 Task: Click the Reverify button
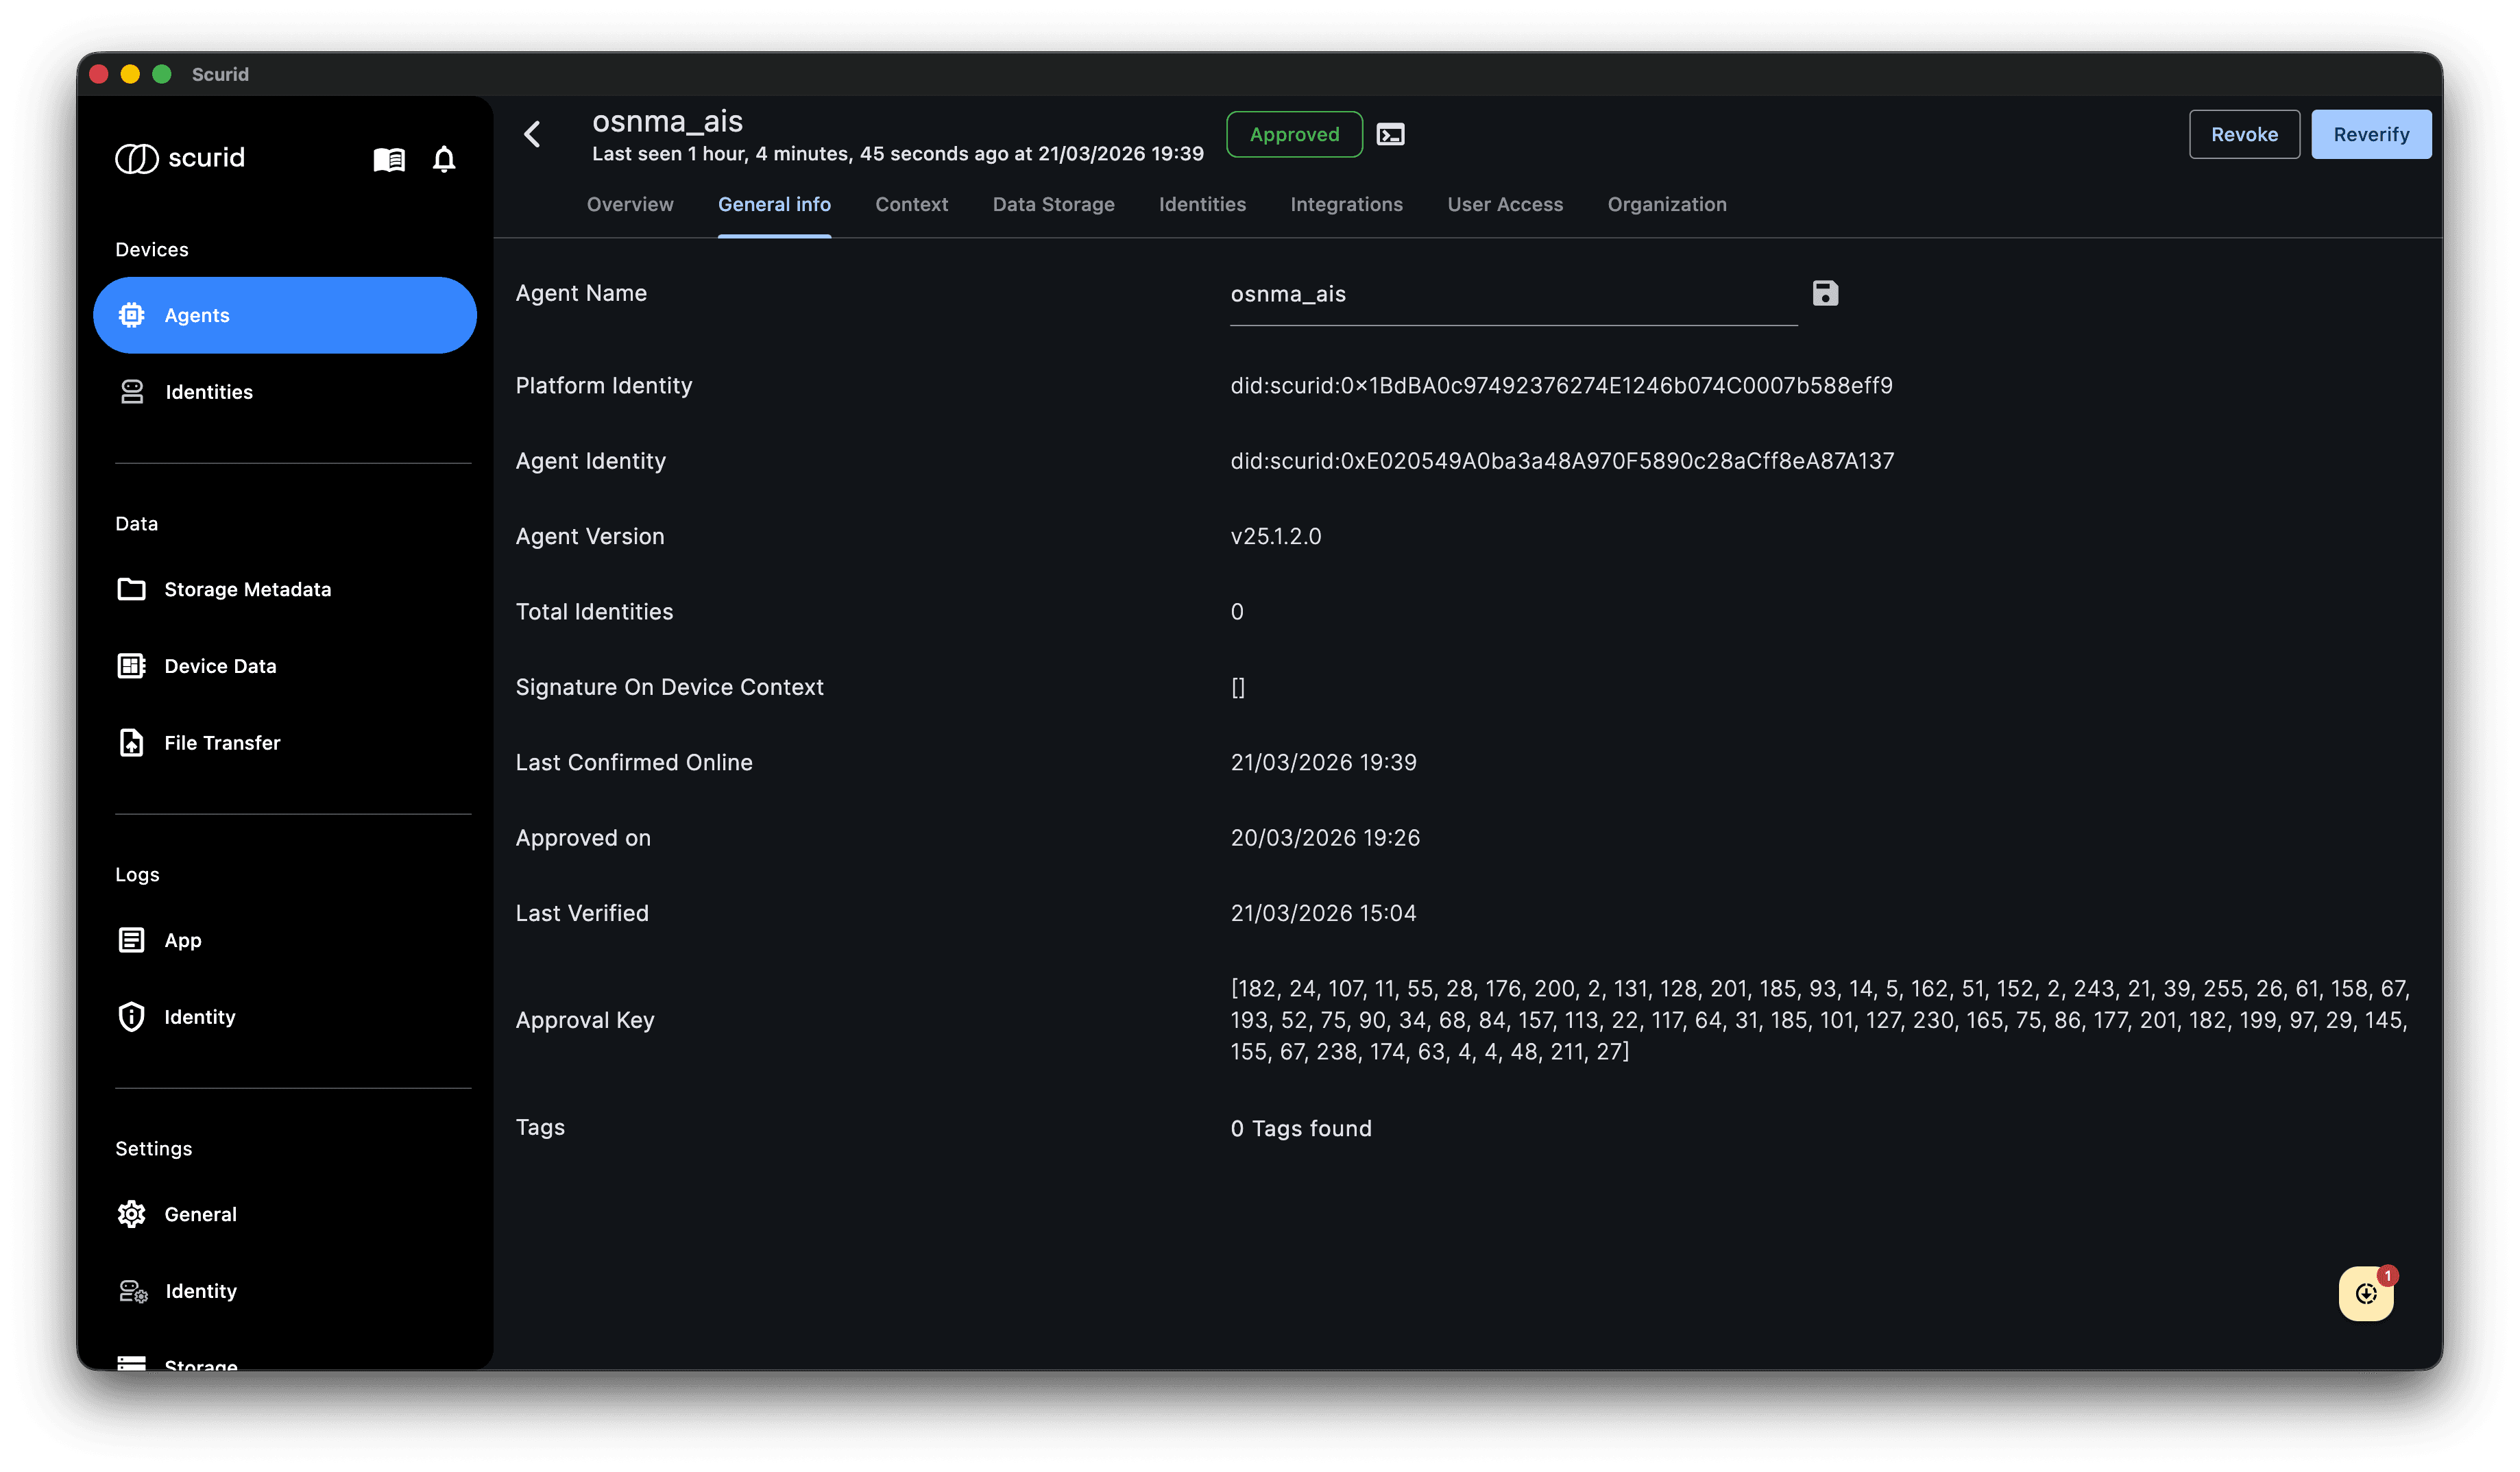[x=2371, y=134]
